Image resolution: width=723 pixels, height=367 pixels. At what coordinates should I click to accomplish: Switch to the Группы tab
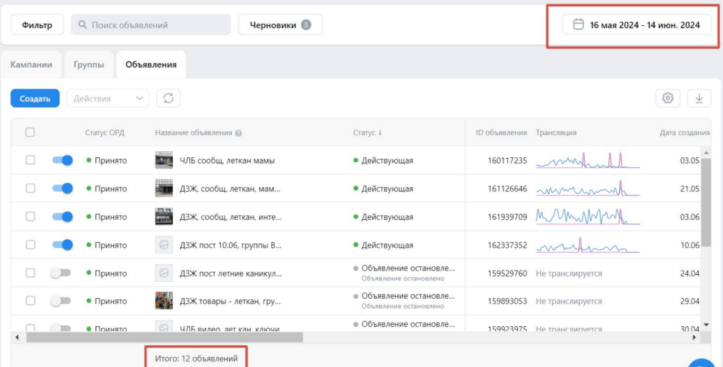89,65
